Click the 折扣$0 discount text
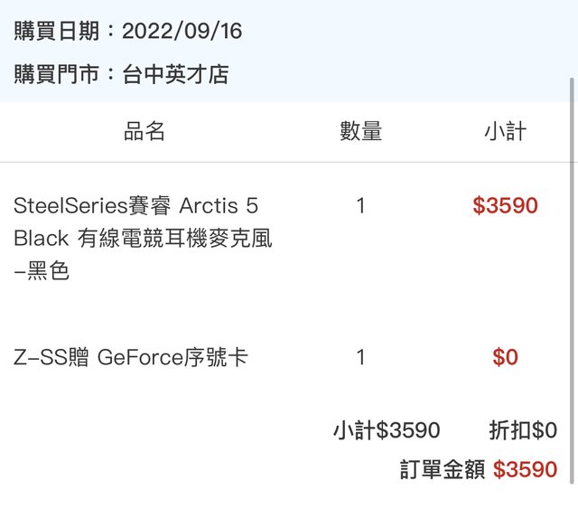578x509 pixels. pos(523,430)
